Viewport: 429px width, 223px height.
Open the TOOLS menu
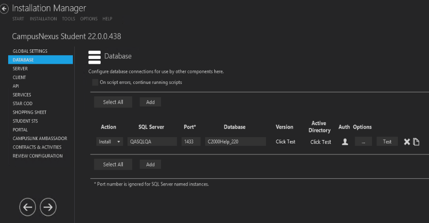tap(69, 19)
